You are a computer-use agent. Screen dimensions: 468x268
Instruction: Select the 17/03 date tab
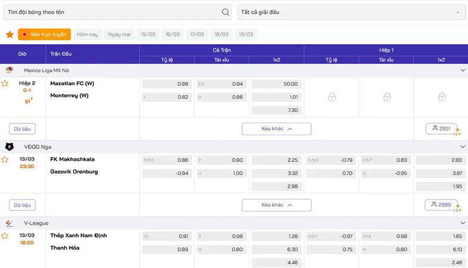pyautogui.click(x=197, y=35)
